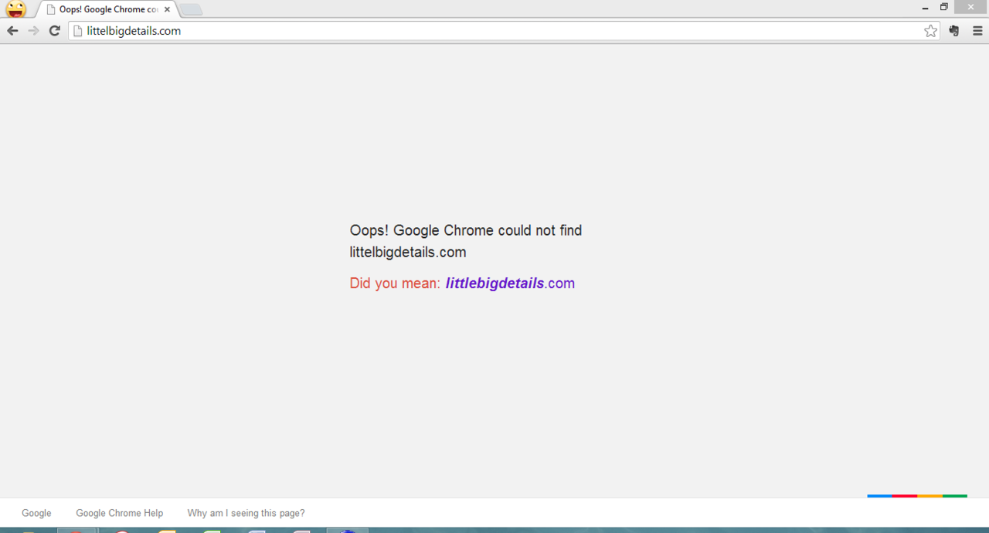Open the Chrome hamburger menu
The height and width of the screenshot is (533, 989).
tap(977, 31)
